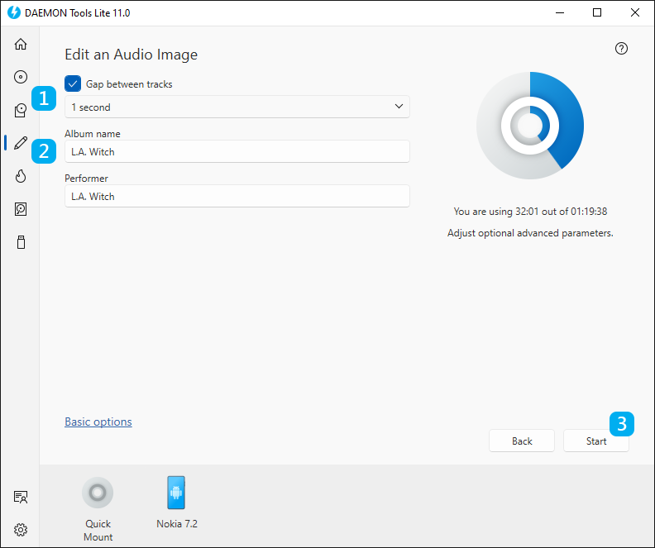Uncheck the Gap between tracks checkbox
This screenshot has width=655, height=548.
73,83
